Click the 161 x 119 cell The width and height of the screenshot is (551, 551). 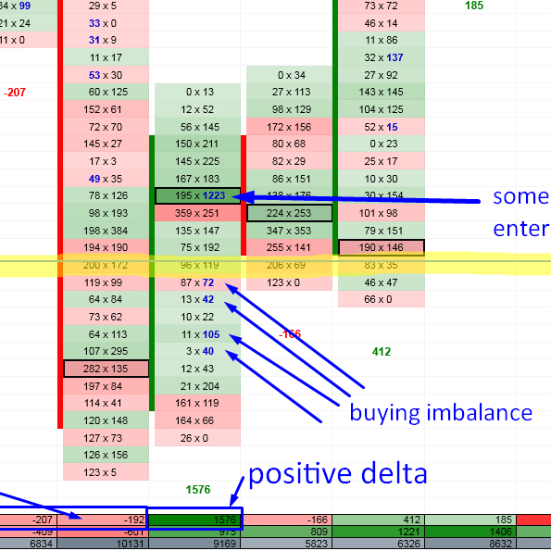click(x=197, y=403)
